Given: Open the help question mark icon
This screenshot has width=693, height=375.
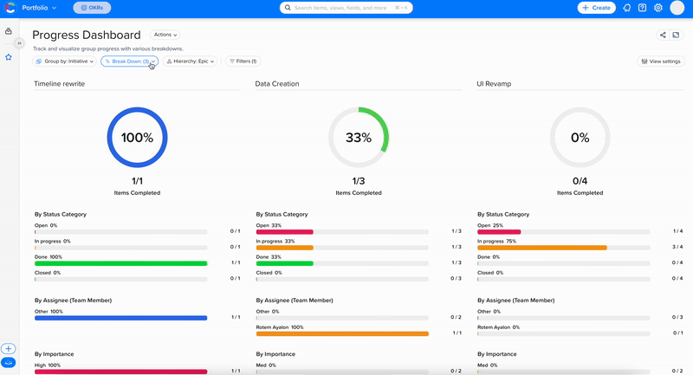Looking at the screenshot, I should [642, 8].
